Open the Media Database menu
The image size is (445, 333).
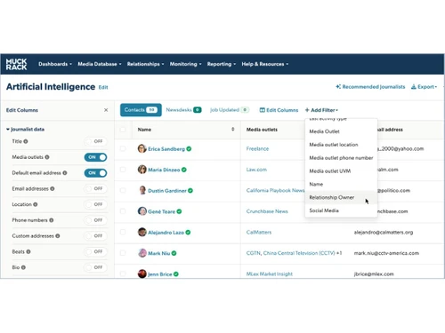point(100,64)
